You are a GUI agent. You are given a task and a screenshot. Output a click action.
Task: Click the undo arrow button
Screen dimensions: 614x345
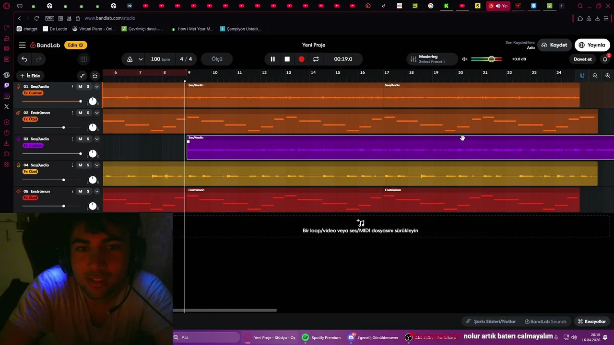click(24, 59)
